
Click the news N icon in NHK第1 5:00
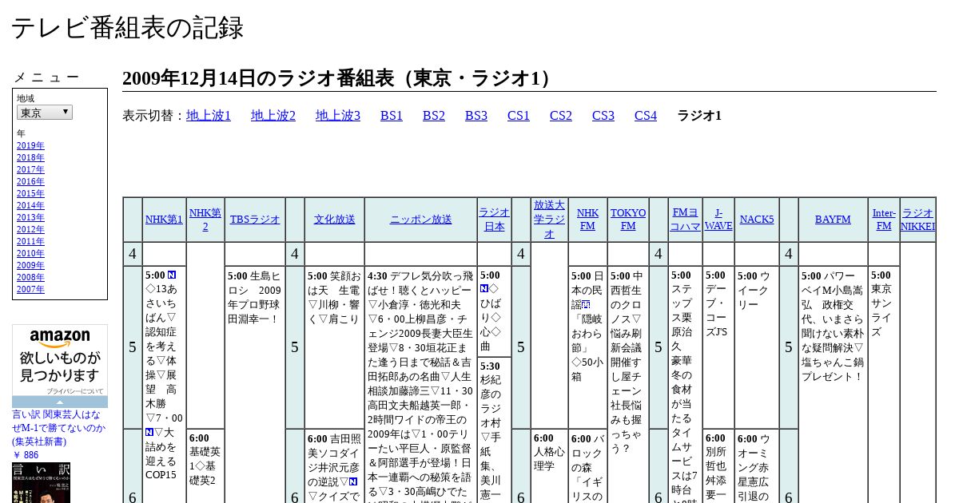(172, 275)
